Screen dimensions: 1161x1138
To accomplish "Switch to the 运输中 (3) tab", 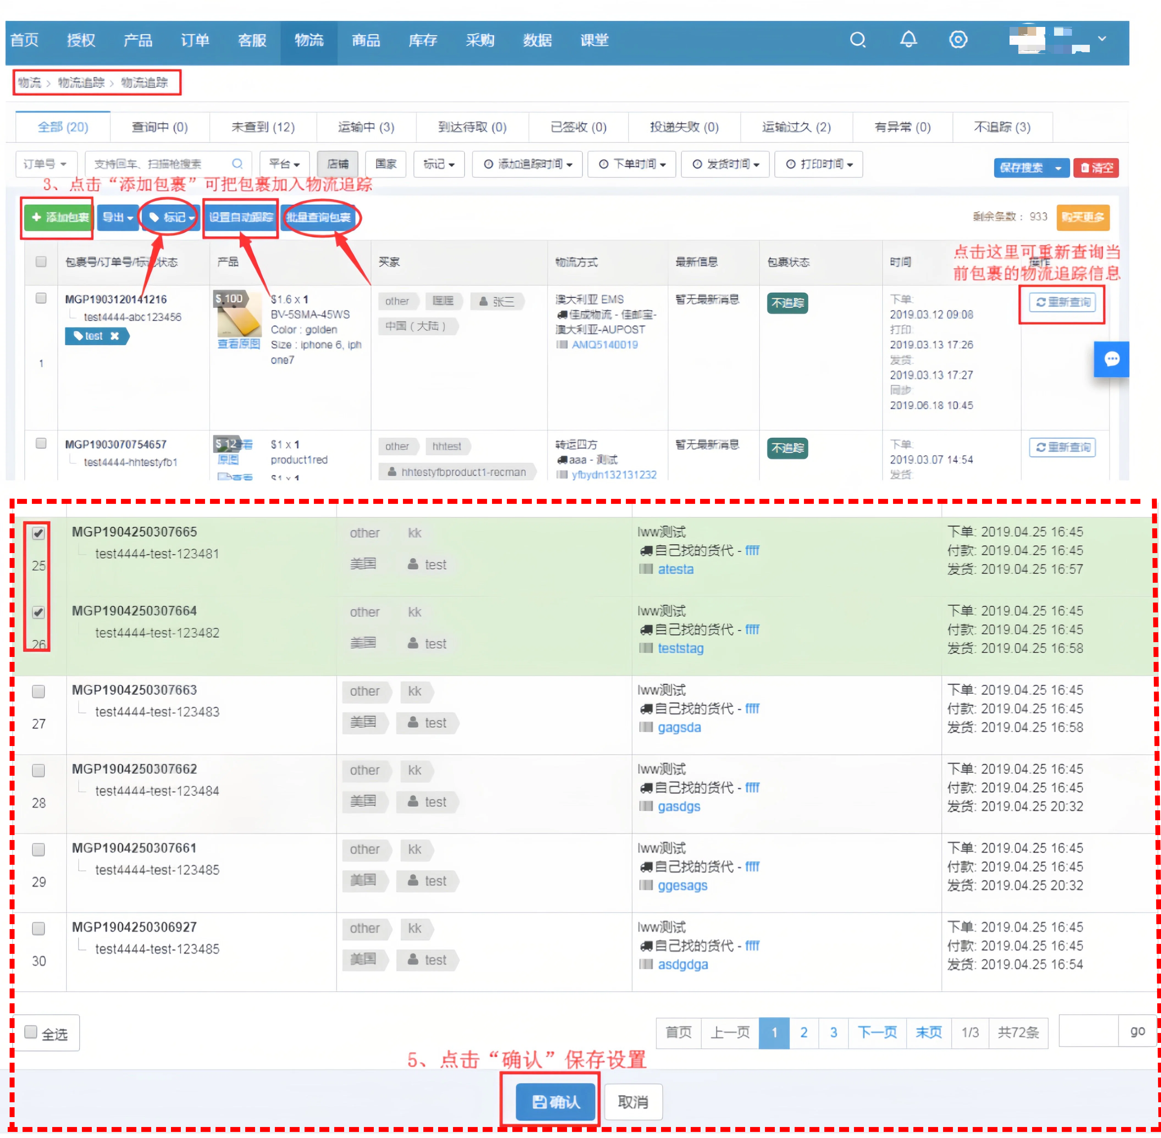I will 366,127.
